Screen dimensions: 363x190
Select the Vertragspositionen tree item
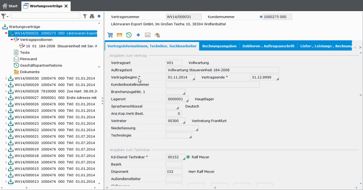click(x=36, y=40)
